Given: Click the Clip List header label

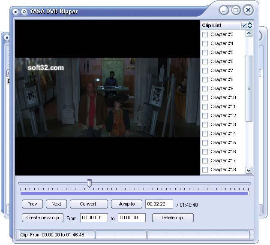Looking at the screenshot, I should pos(212,25).
